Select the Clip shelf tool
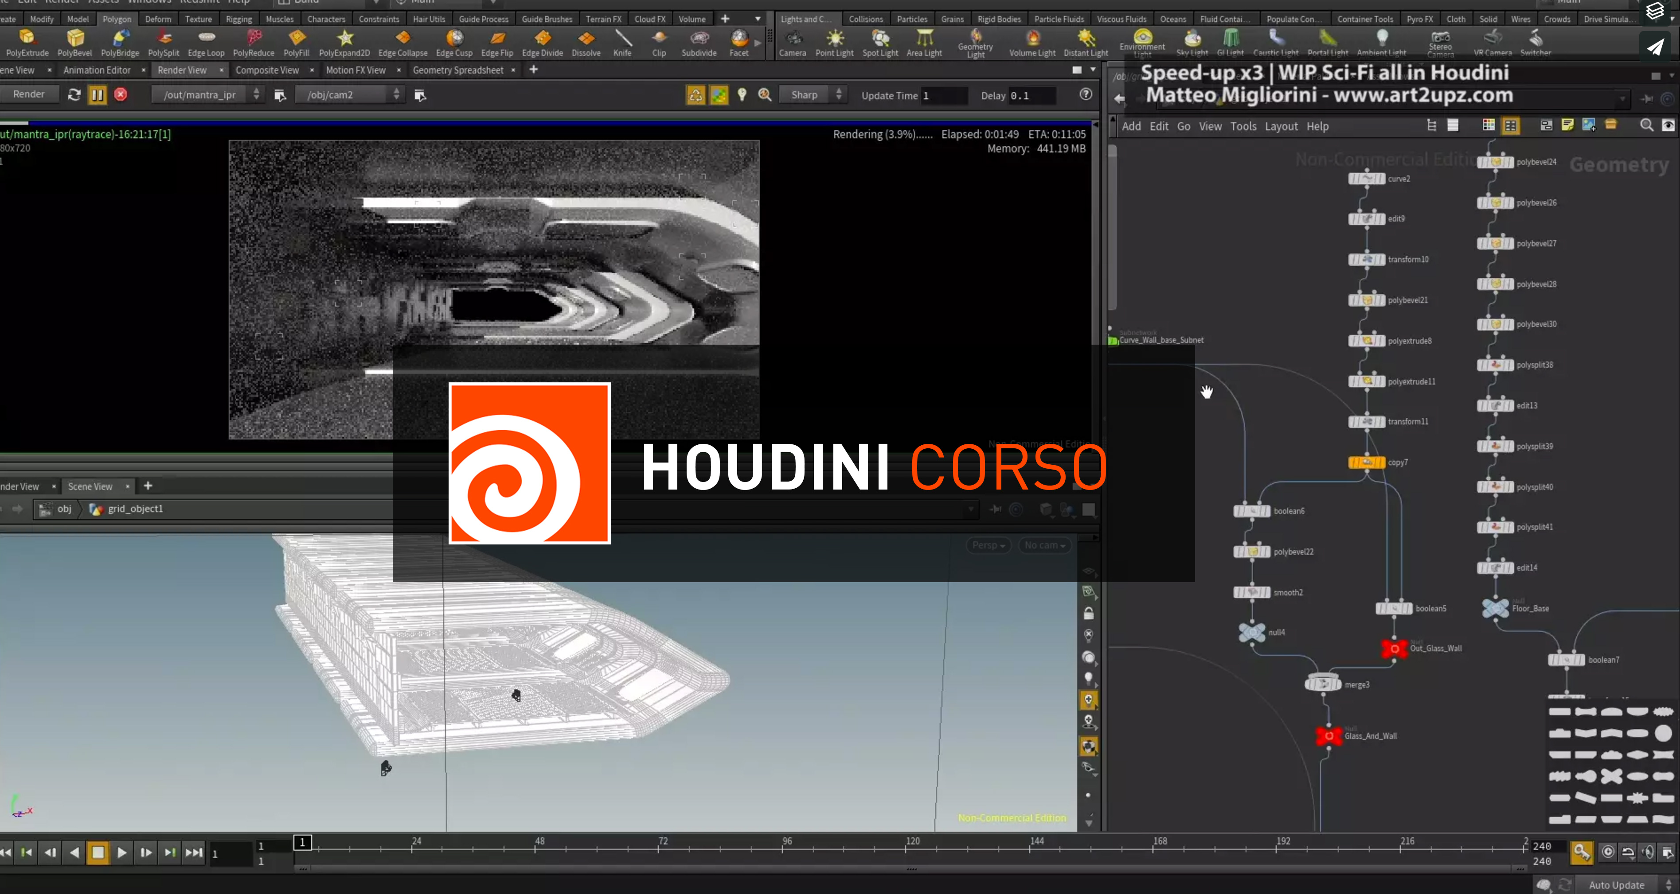The image size is (1680, 894). click(x=659, y=43)
